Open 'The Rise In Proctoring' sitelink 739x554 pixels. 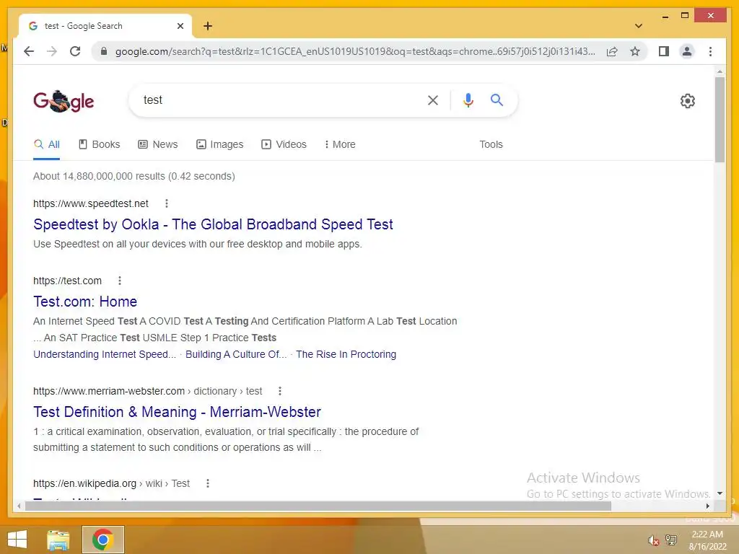coord(346,354)
